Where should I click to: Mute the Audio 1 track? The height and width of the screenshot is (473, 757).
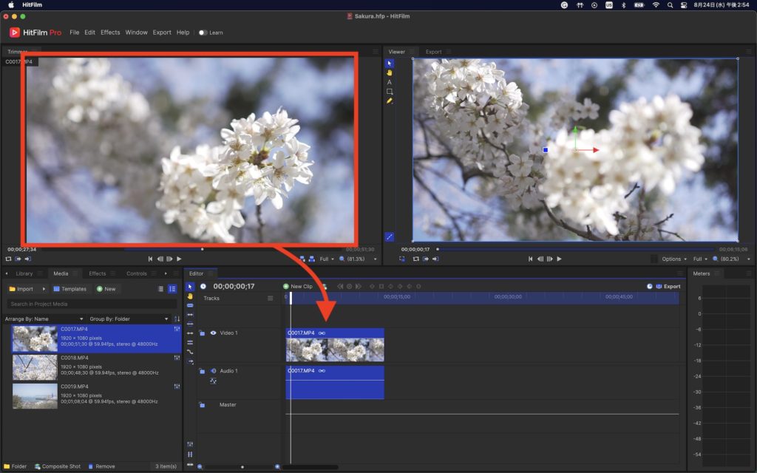click(x=213, y=371)
